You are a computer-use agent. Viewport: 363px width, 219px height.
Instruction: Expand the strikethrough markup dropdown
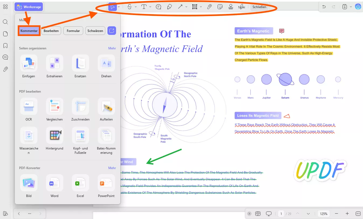click(136, 7)
